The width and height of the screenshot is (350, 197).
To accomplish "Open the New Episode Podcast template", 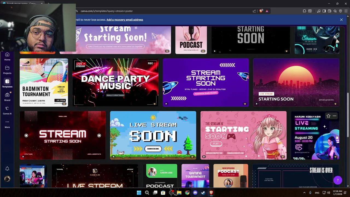I will [231, 176].
